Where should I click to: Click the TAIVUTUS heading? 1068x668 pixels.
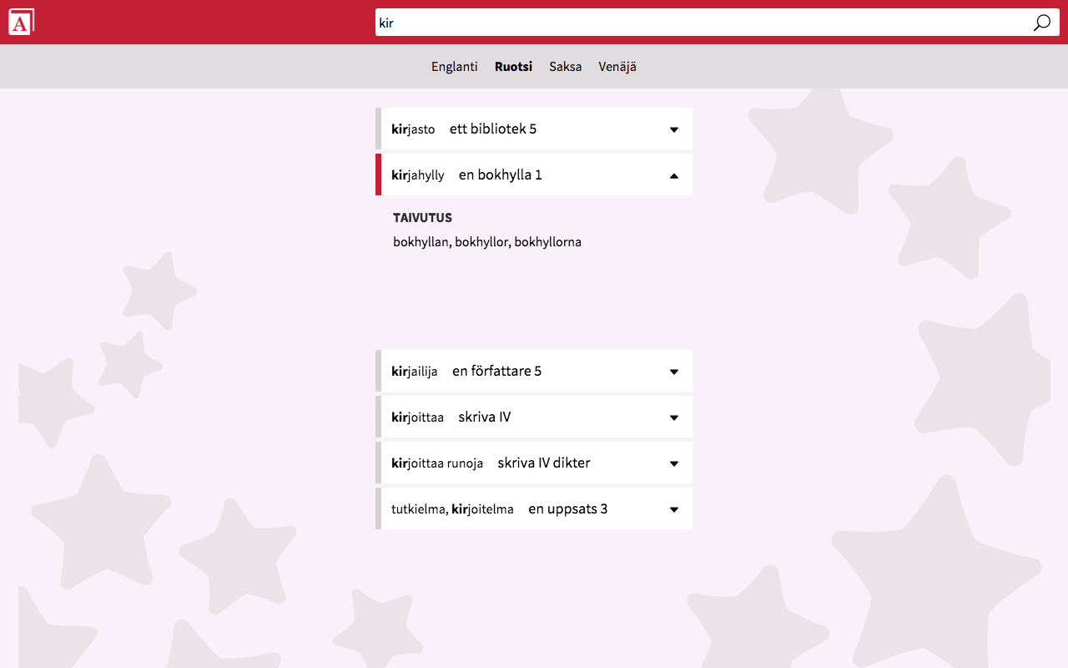(423, 218)
